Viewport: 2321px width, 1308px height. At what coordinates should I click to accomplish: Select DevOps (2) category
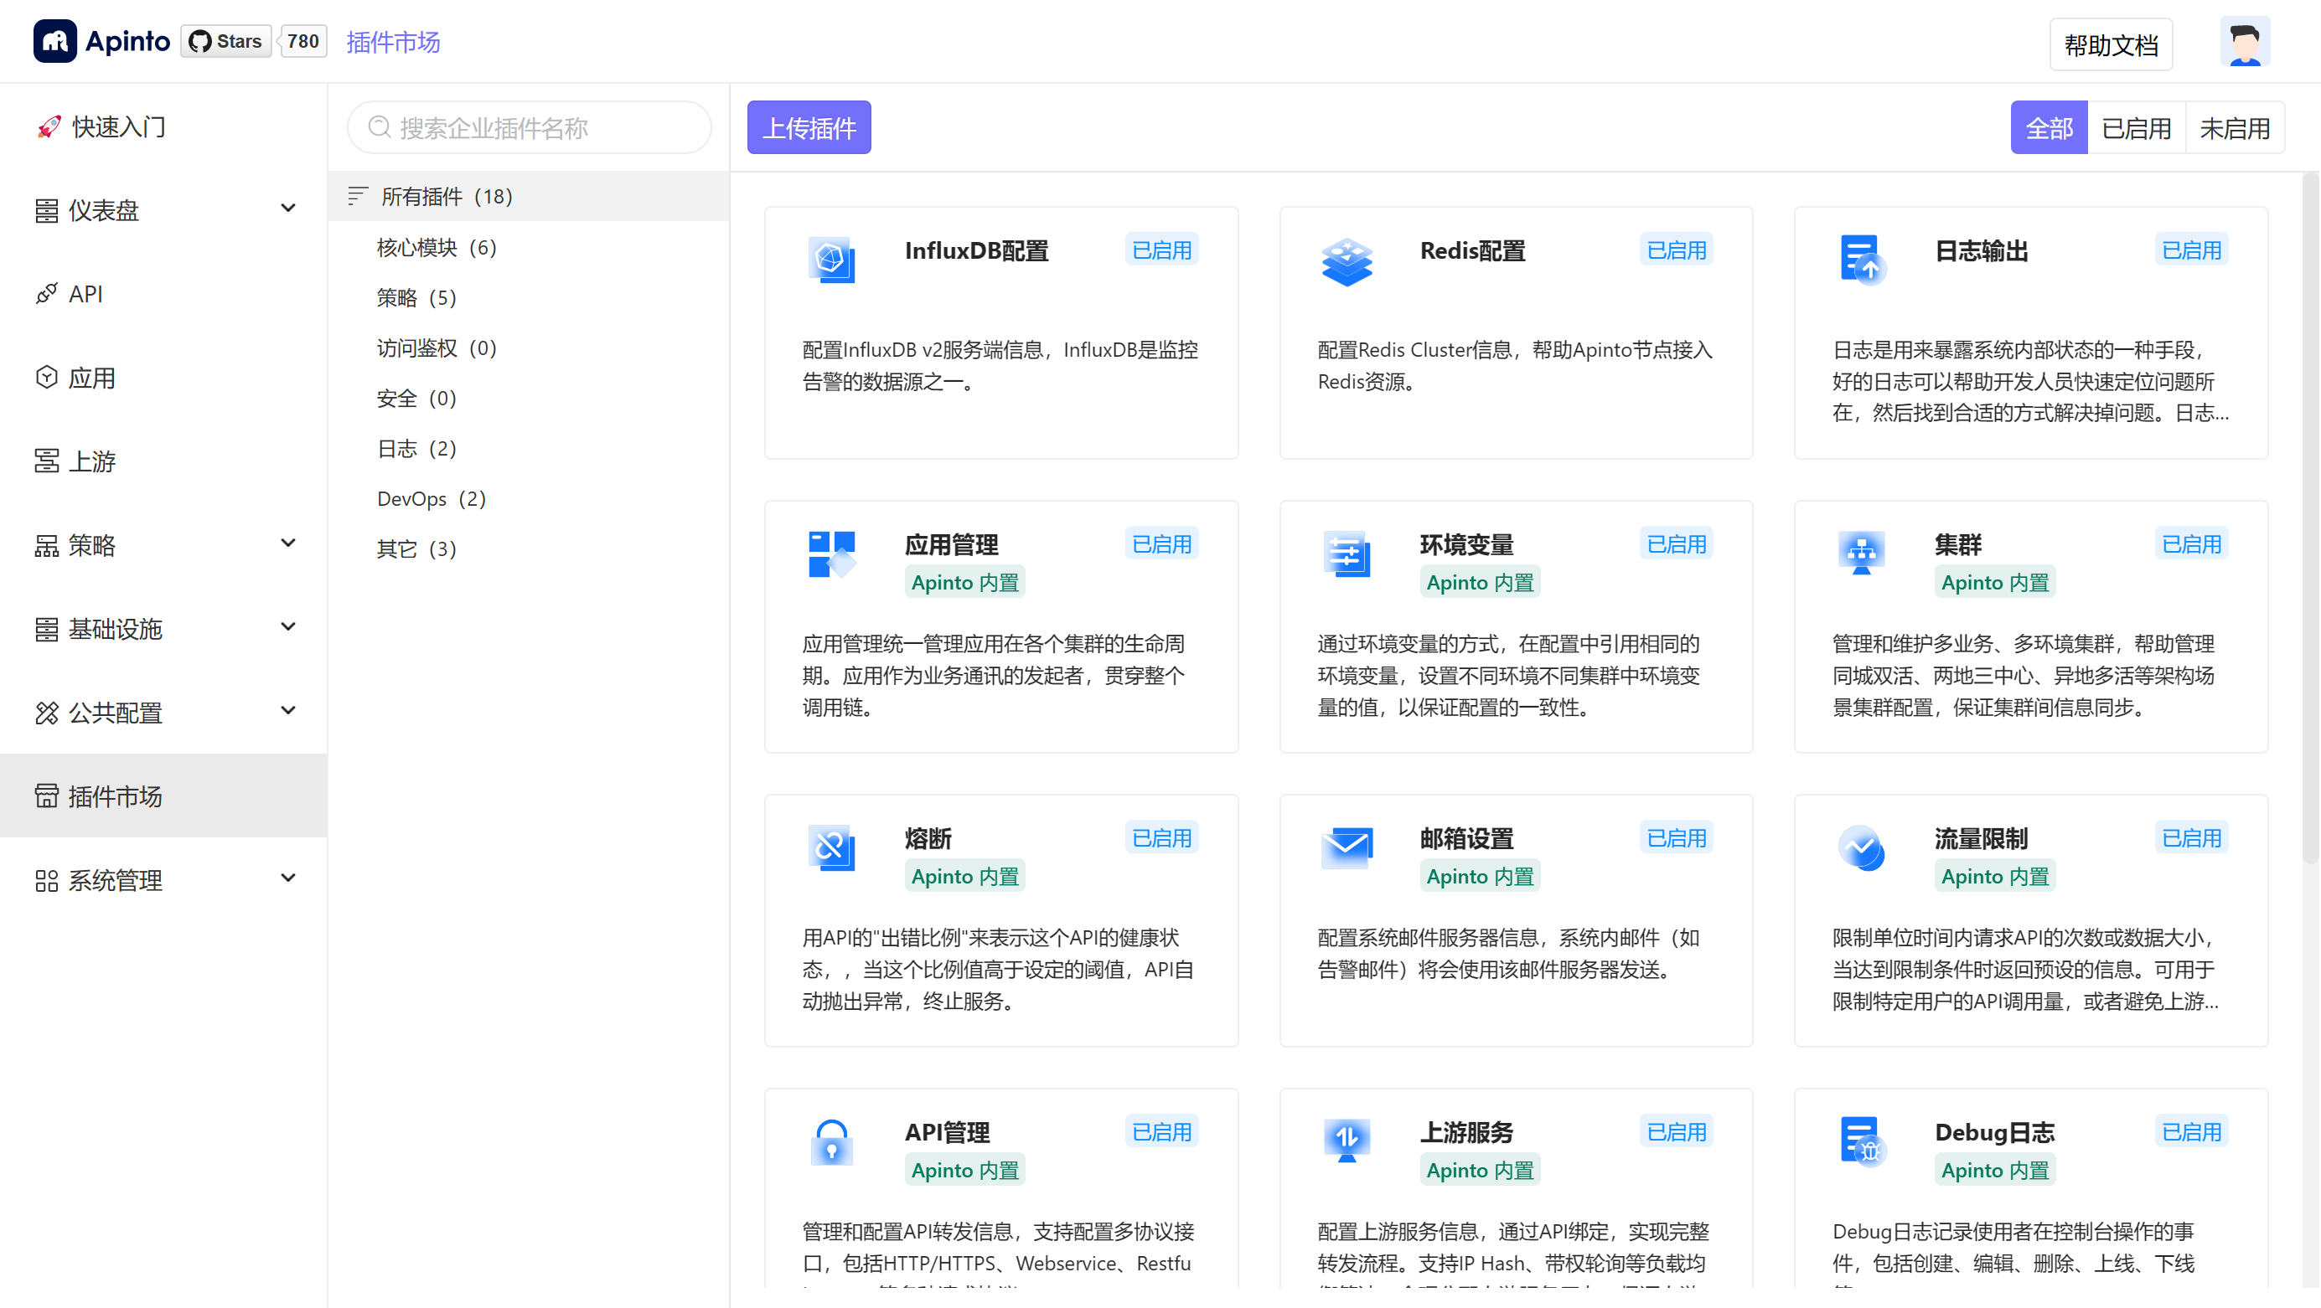point(529,499)
